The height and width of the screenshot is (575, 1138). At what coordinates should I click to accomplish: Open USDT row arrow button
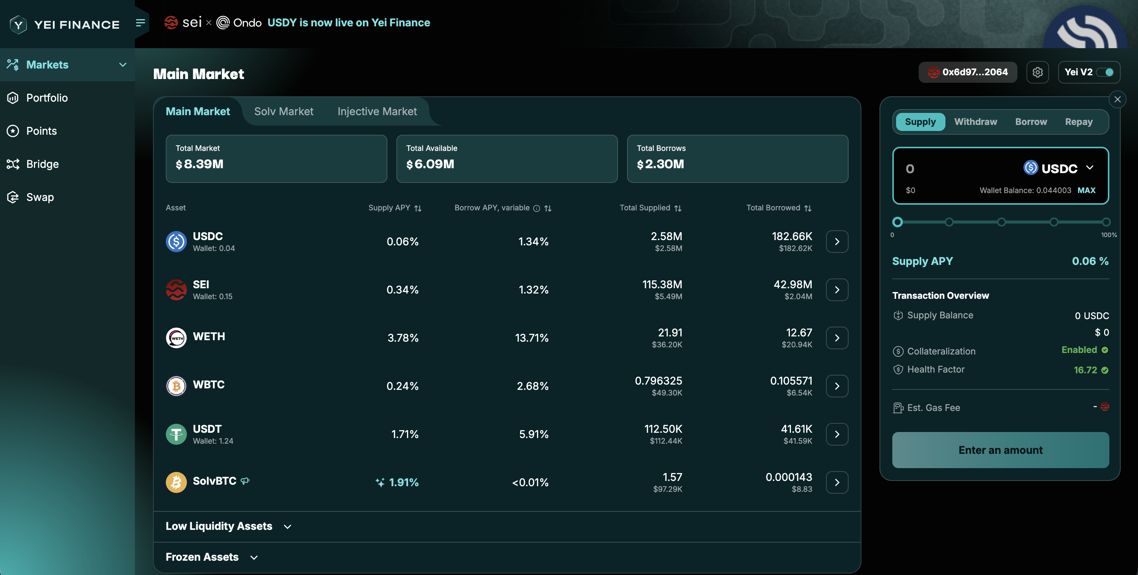tap(837, 434)
